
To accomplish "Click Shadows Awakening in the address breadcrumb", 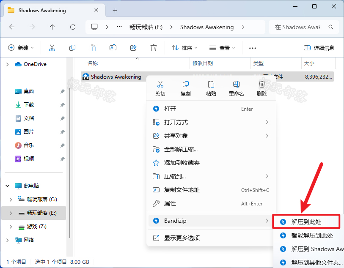I will pyautogui.click(x=207, y=27).
